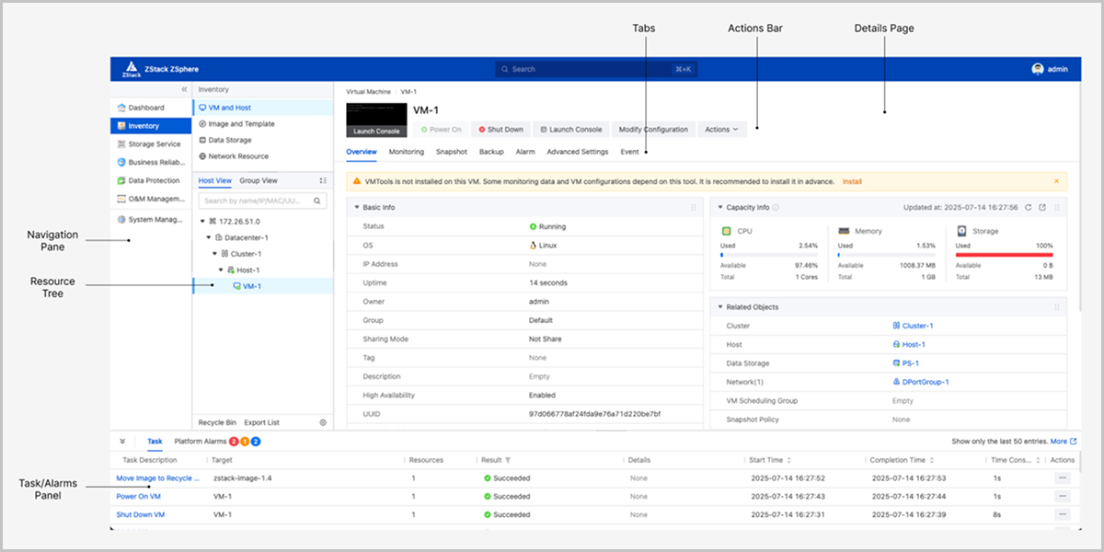Collapse the Task/Alarms bottom panel
The width and height of the screenshot is (1104, 552).
point(122,442)
